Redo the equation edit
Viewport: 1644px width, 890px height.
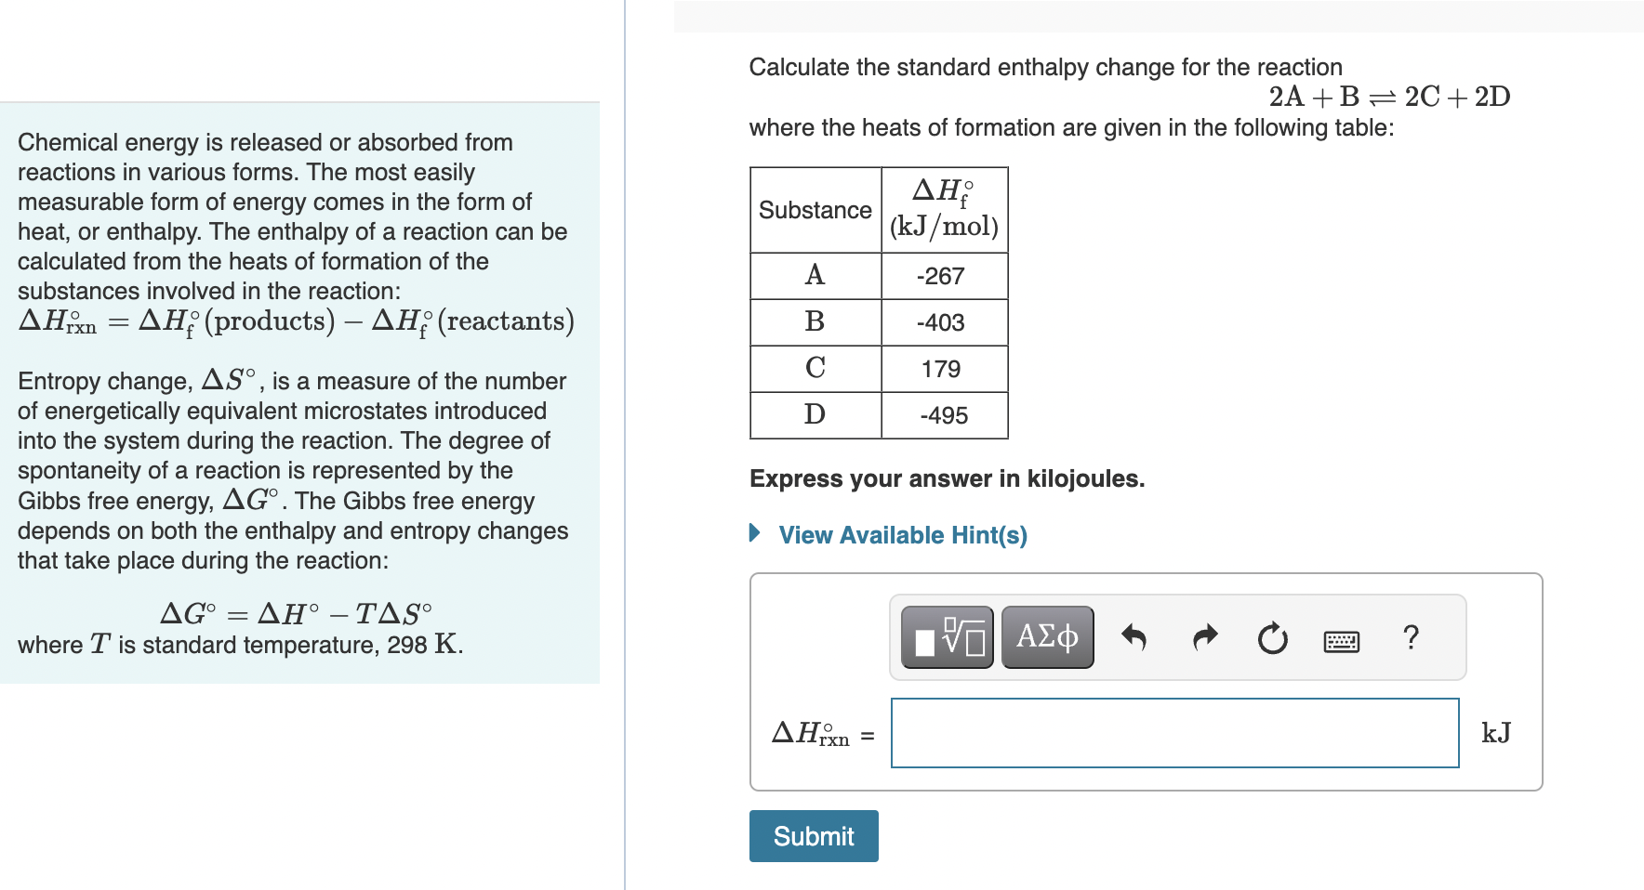coord(1203,636)
